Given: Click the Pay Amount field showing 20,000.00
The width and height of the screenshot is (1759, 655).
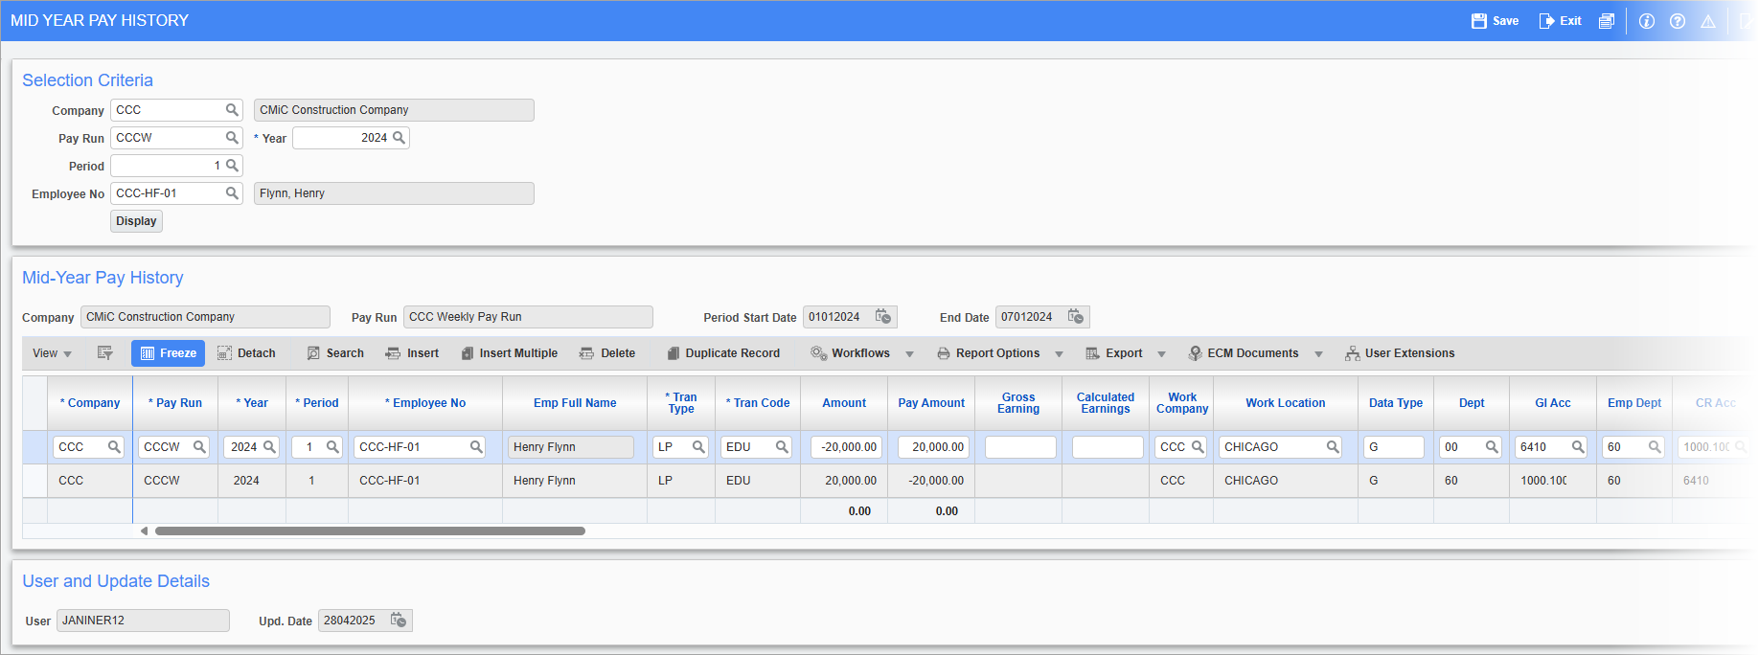Looking at the screenshot, I should coord(933,447).
